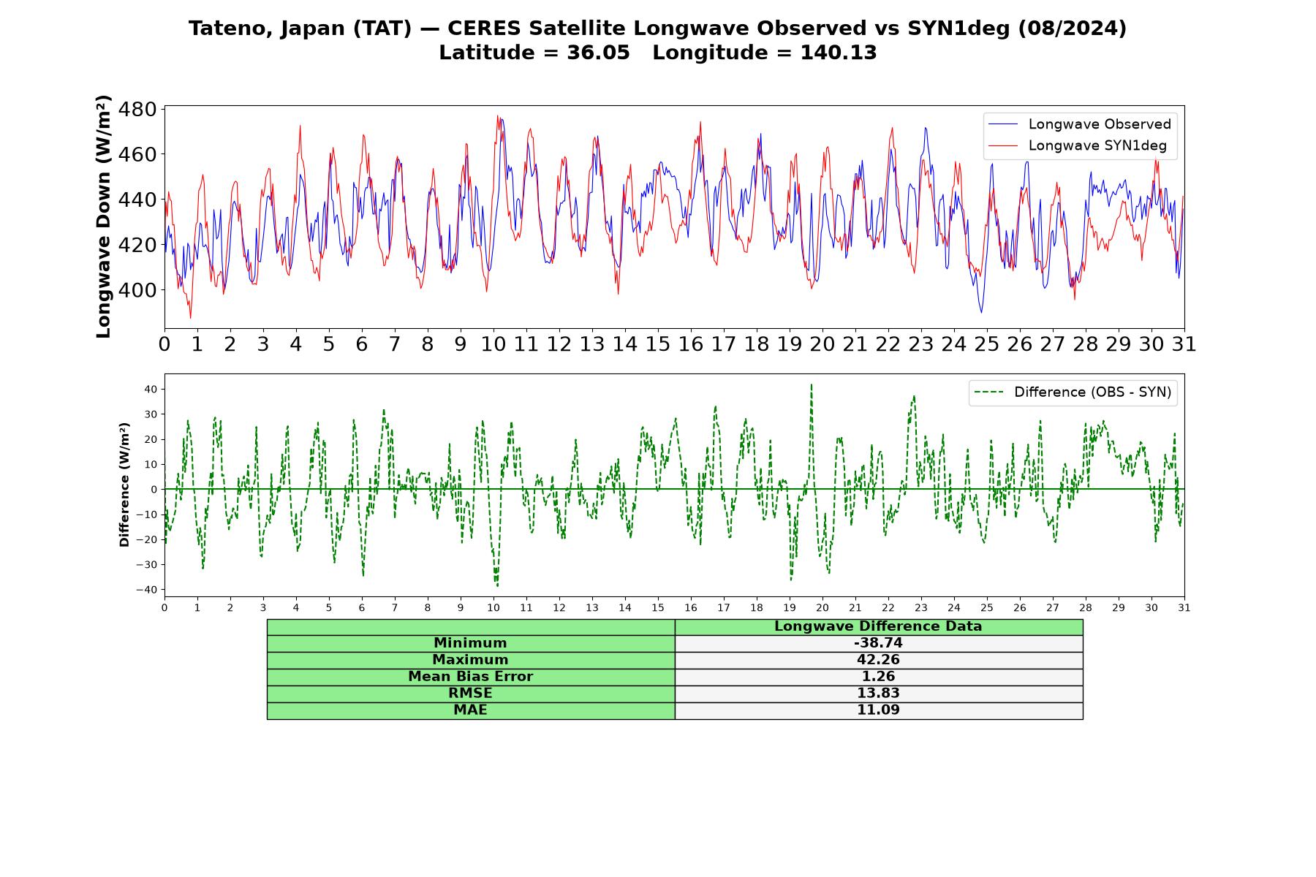Click the day 15 tick on top chart
The width and height of the screenshot is (1316, 877).
[658, 344]
